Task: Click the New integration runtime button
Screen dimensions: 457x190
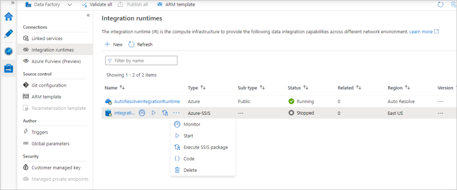Action: pos(113,45)
